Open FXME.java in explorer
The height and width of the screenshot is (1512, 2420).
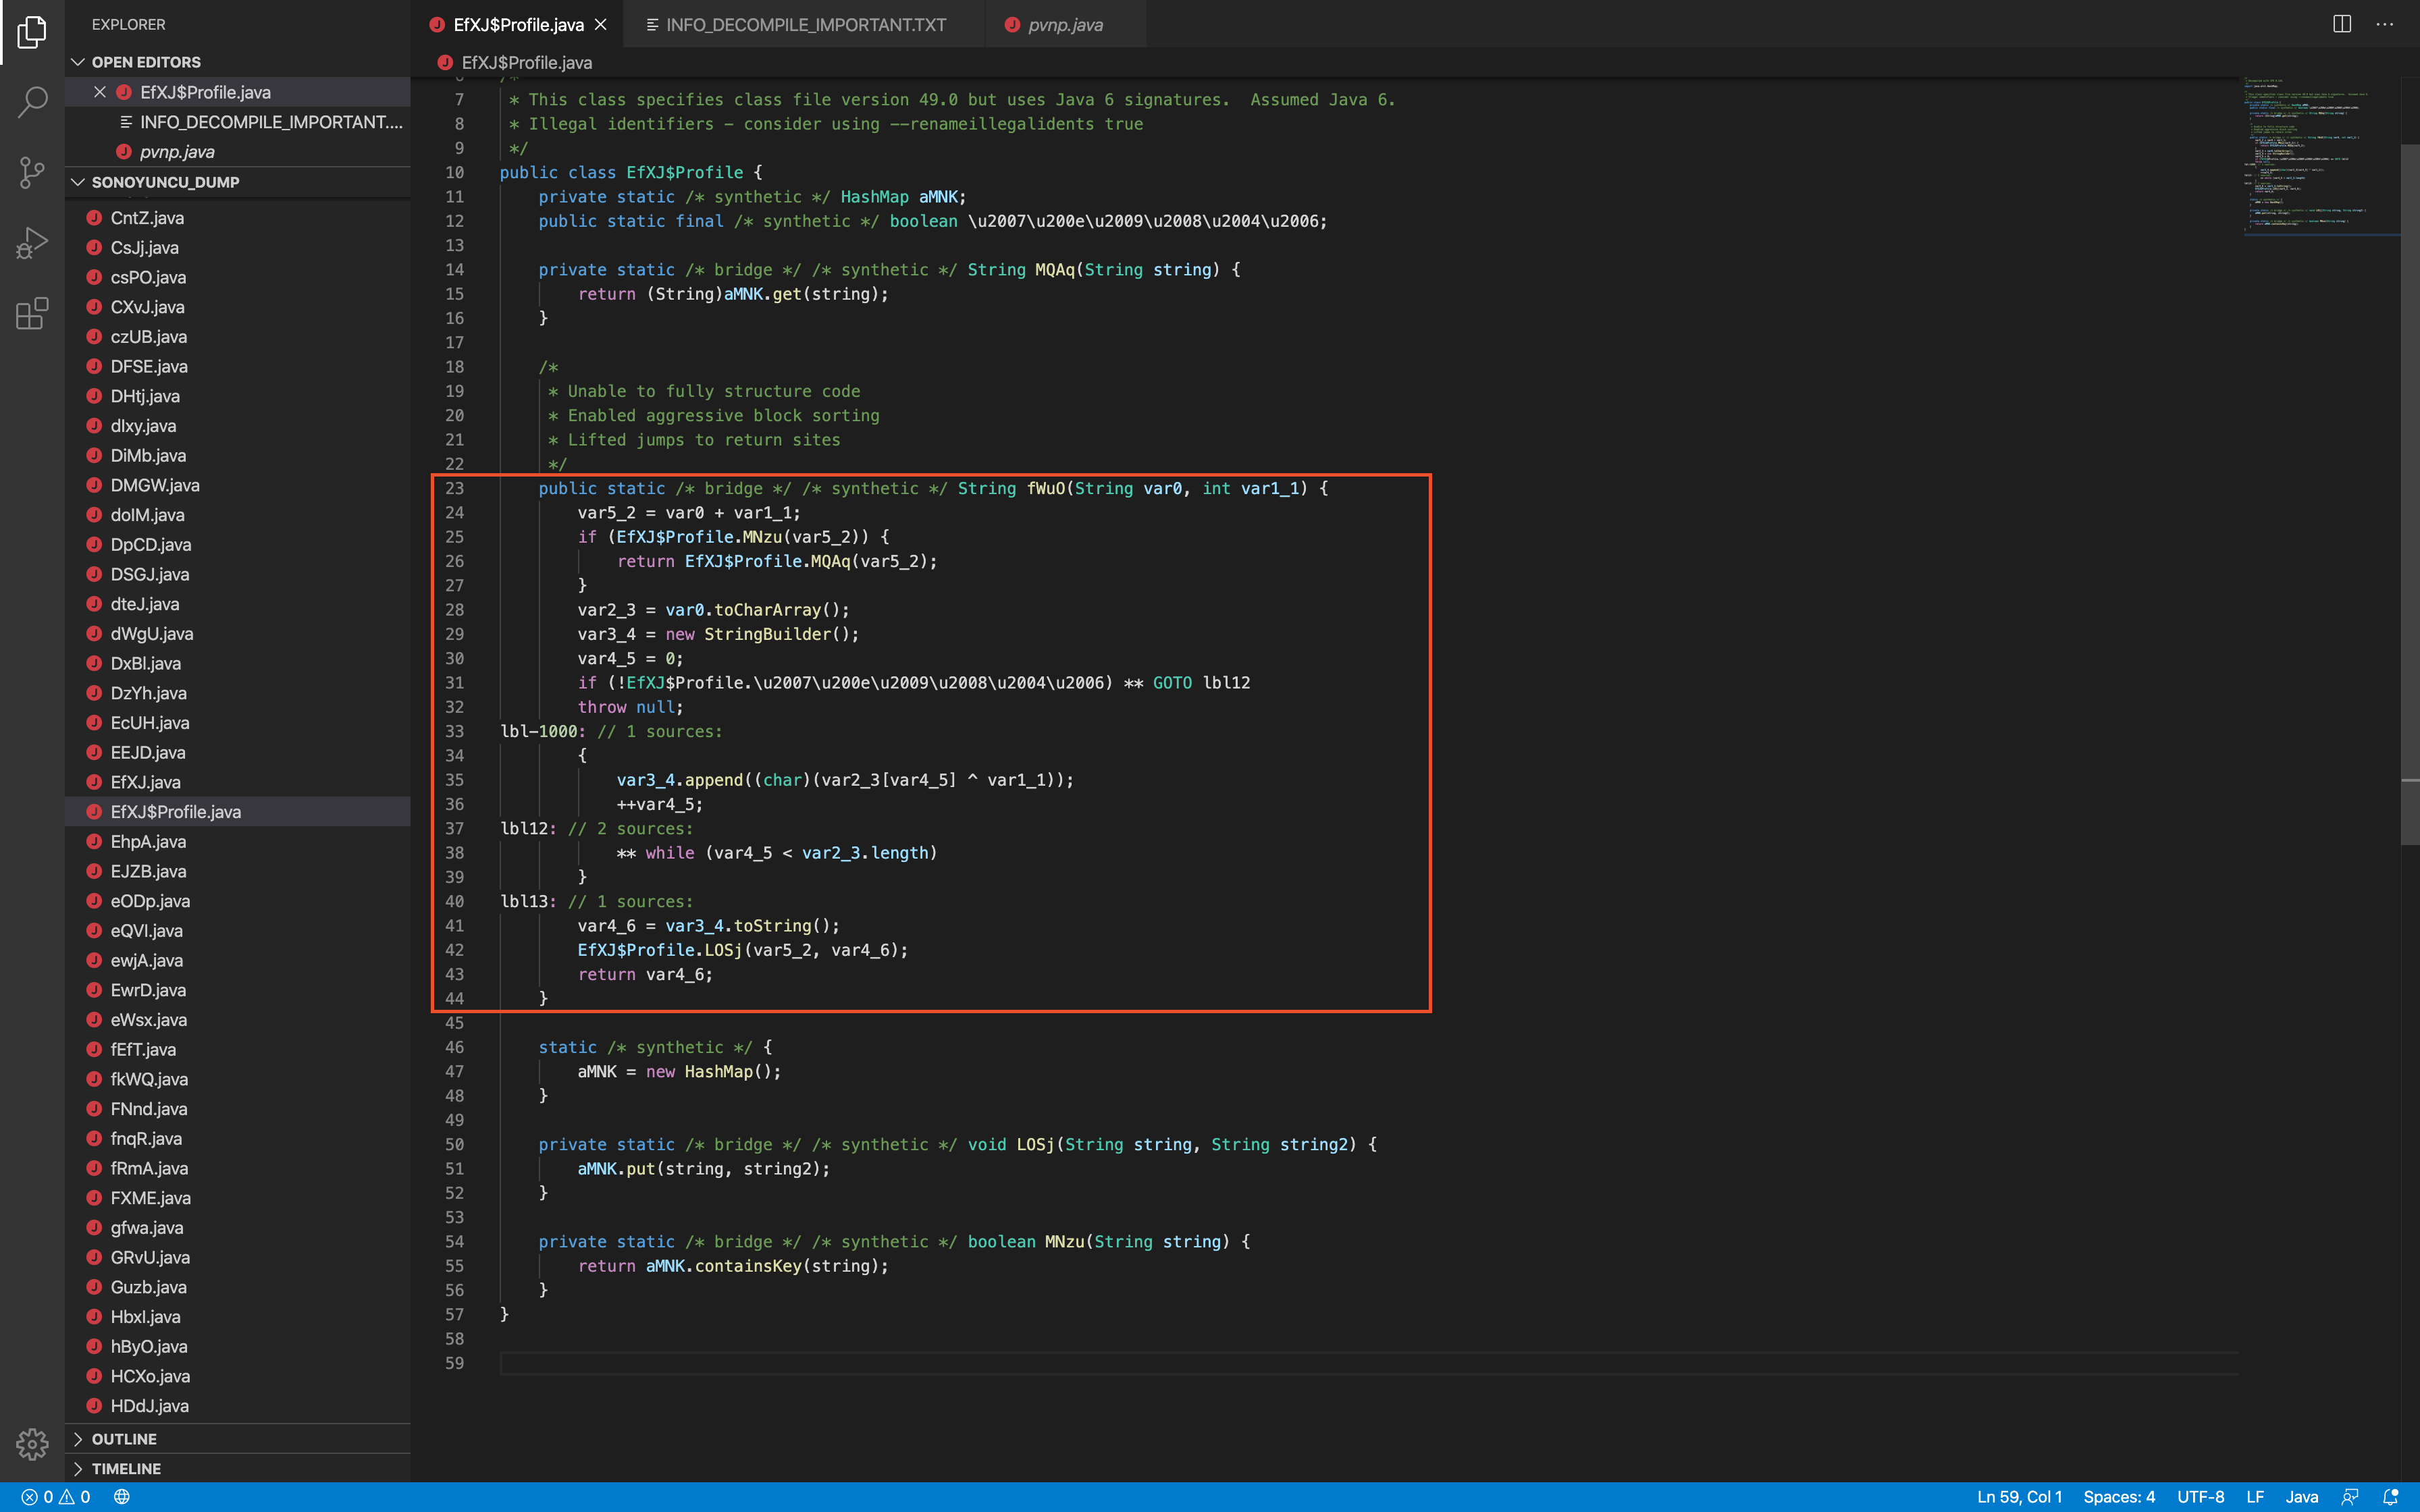pos(238,1197)
